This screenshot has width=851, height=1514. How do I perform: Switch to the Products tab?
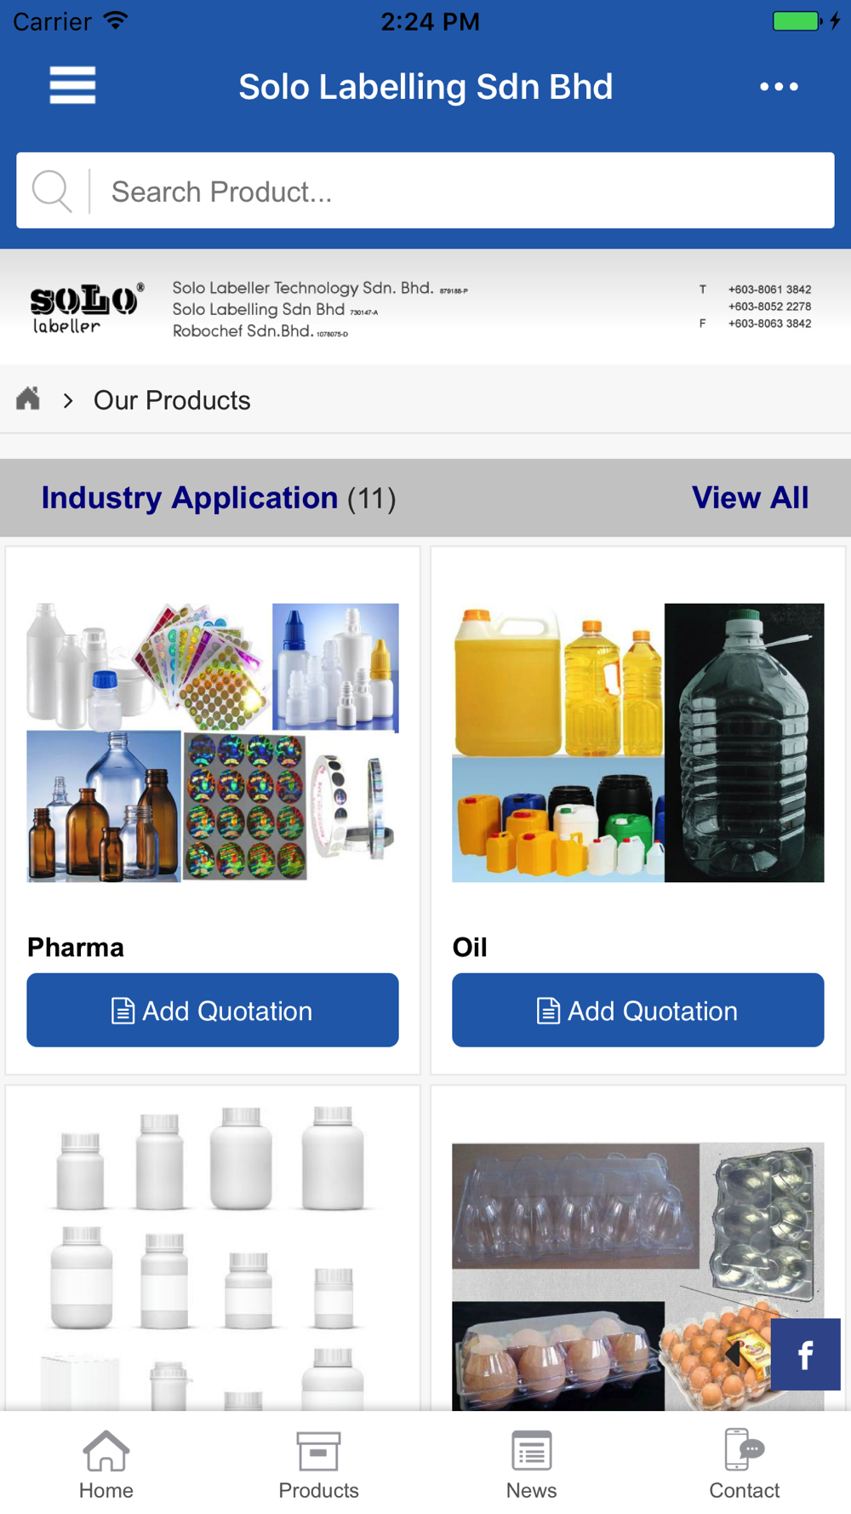point(319,1465)
